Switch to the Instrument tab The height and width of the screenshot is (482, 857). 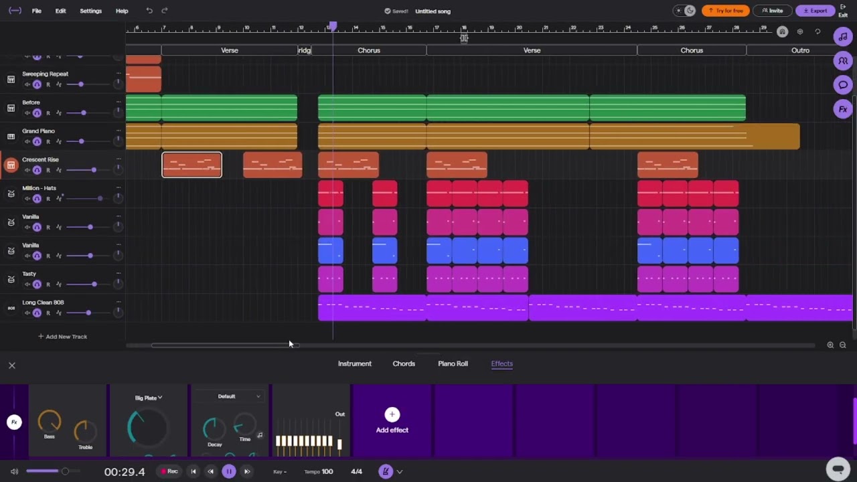click(x=354, y=364)
